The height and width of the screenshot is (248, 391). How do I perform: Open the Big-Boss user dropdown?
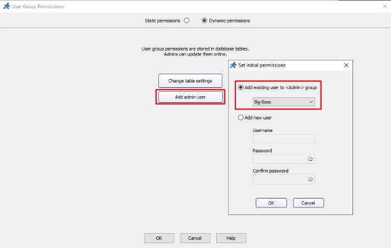coord(283,102)
